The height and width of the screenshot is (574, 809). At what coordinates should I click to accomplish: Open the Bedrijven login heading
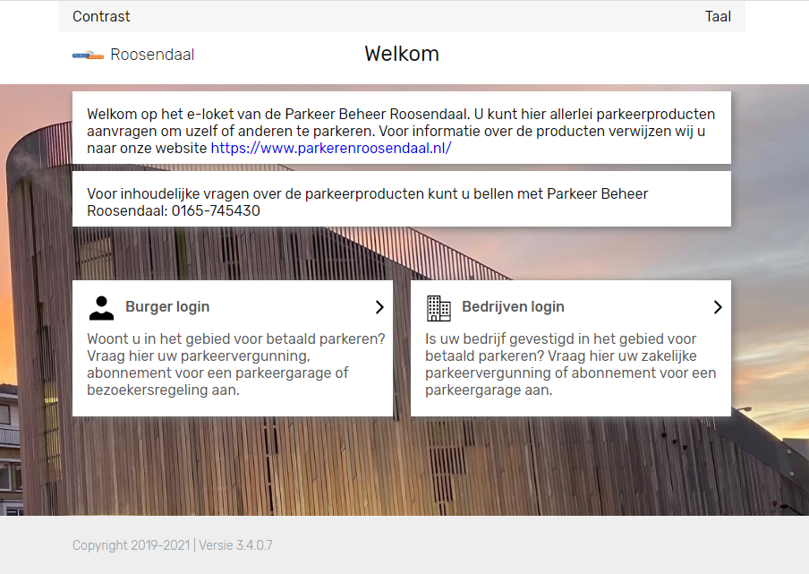(513, 306)
